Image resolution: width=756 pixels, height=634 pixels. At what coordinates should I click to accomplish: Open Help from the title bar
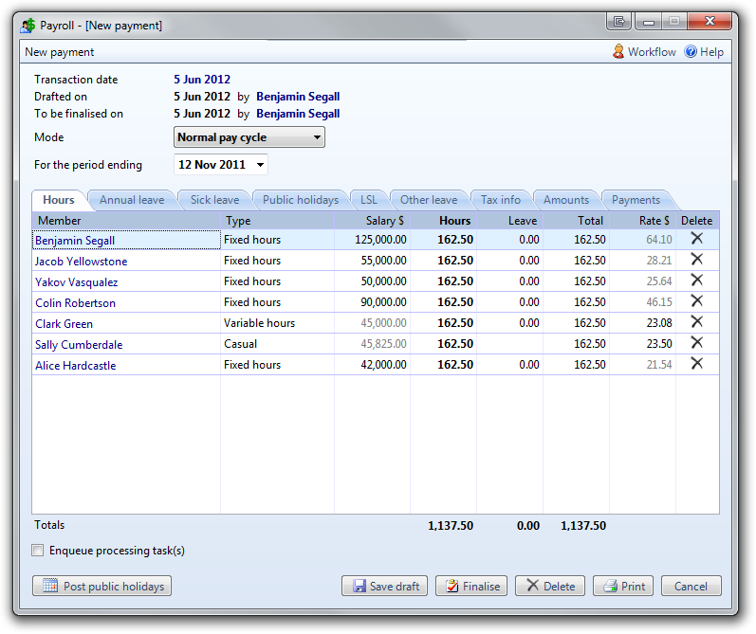[704, 51]
